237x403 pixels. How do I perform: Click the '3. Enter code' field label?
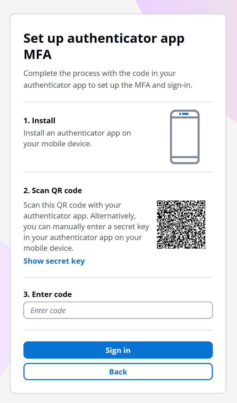(48, 294)
